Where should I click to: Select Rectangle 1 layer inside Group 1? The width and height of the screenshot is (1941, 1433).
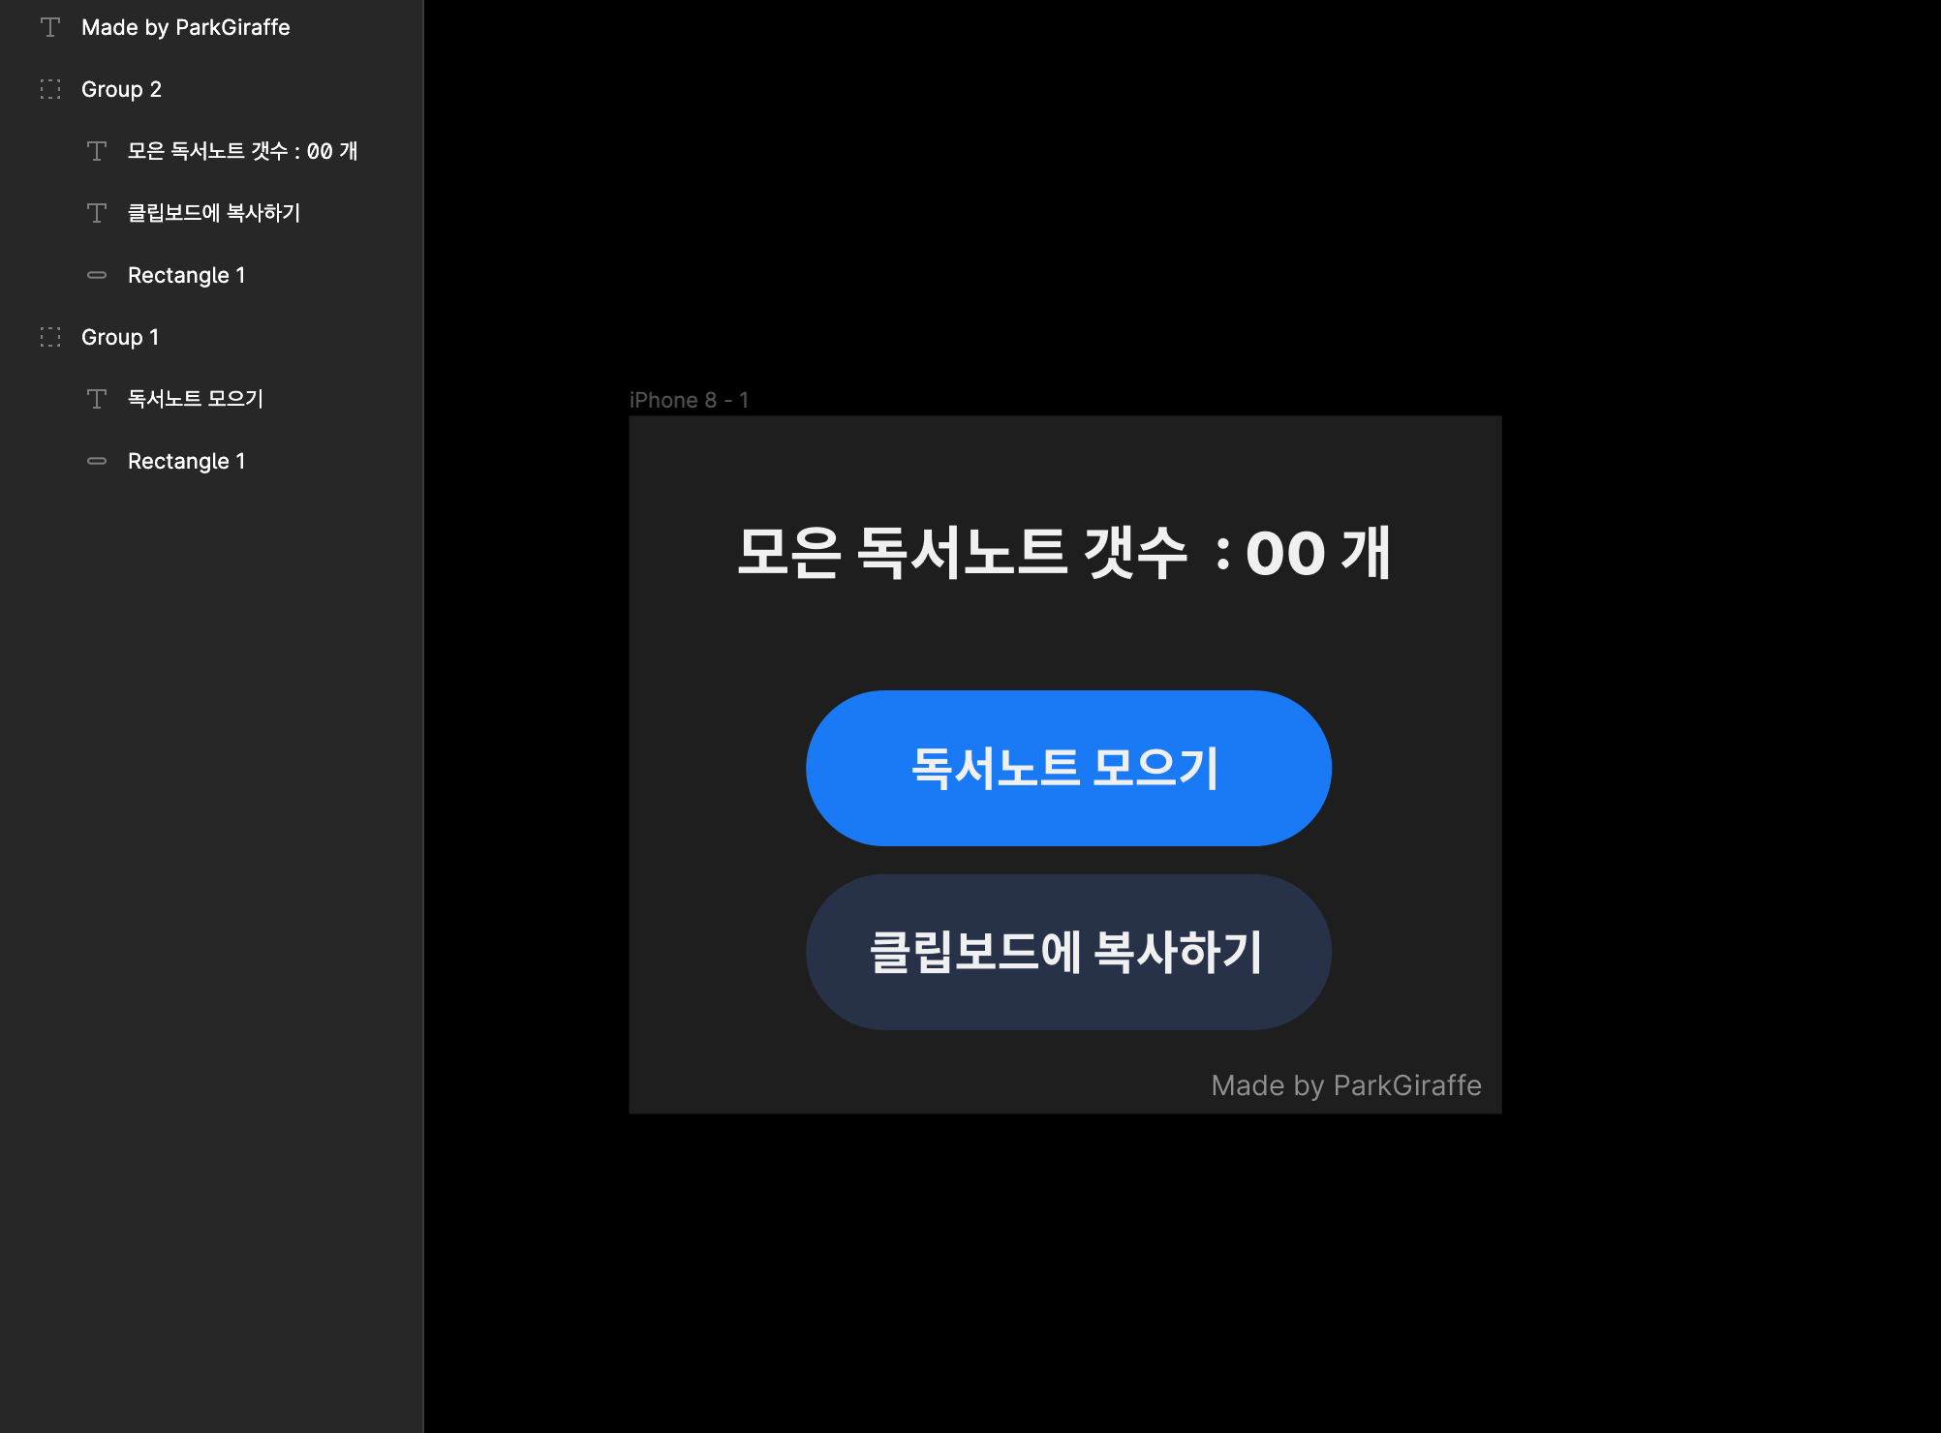coord(186,461)
